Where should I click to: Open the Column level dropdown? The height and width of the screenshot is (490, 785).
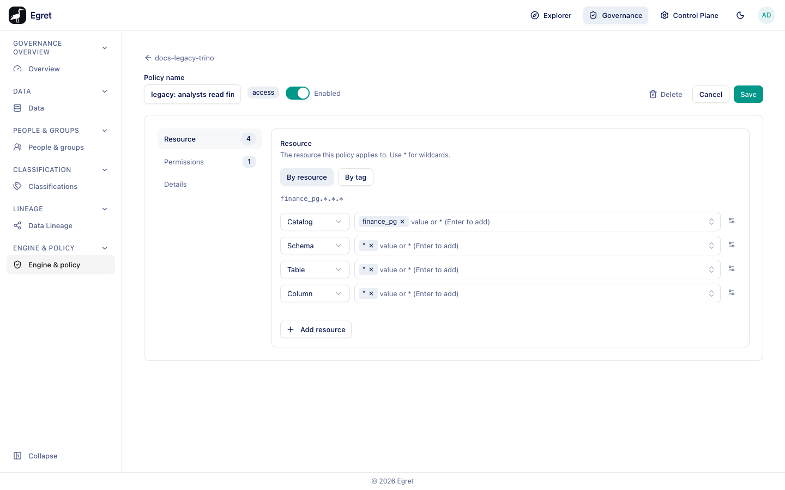click(x=315, y=293)
